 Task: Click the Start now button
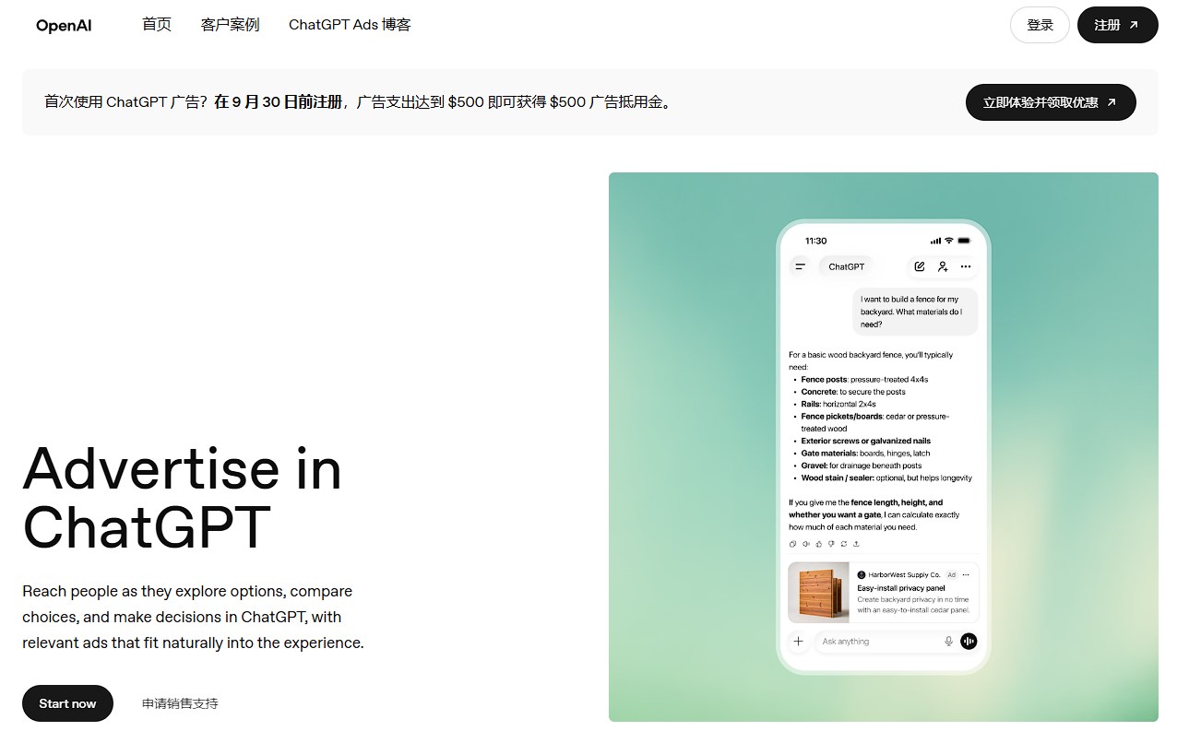(67, 703)
